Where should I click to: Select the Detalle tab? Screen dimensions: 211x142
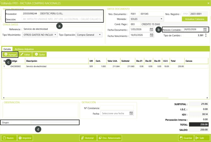pos(7,49)
